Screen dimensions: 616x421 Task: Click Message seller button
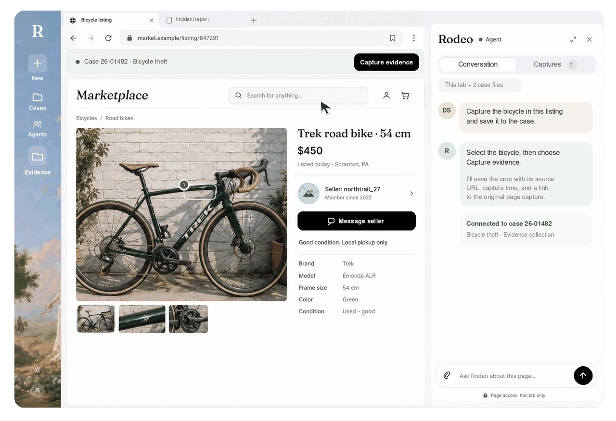coord(357,221)
